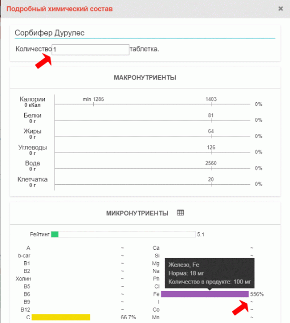This screenshot has height=323, width=290.
Task: Click the Вода row label
Action: click(x=33, y=163)
